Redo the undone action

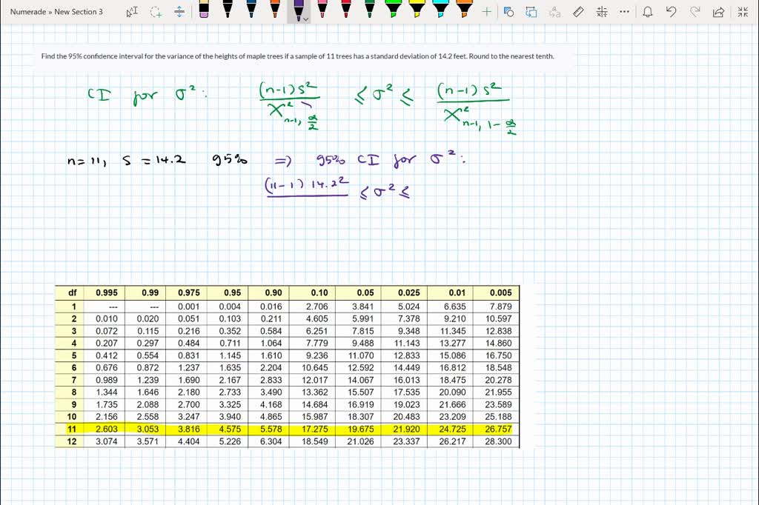tap(695, 11)
